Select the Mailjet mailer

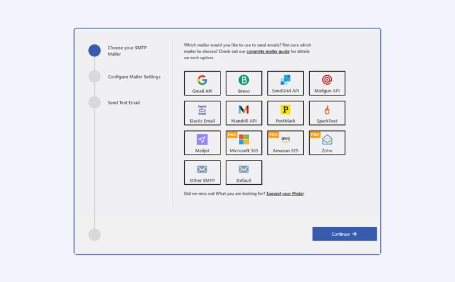coord(202,143)
